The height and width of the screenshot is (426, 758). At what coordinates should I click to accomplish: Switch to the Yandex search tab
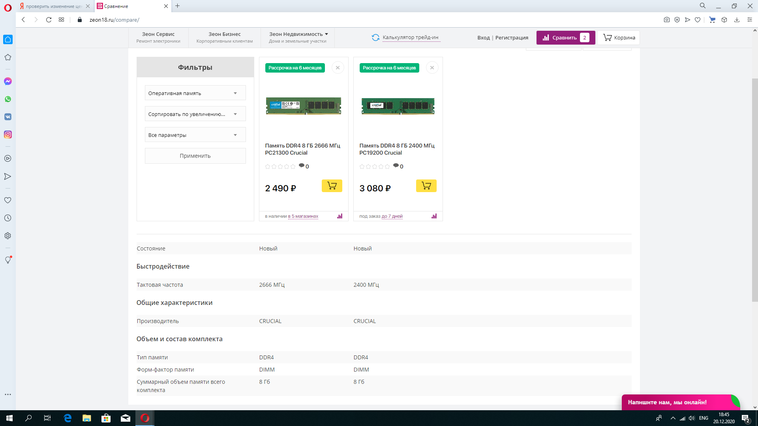tap(54, 6)
